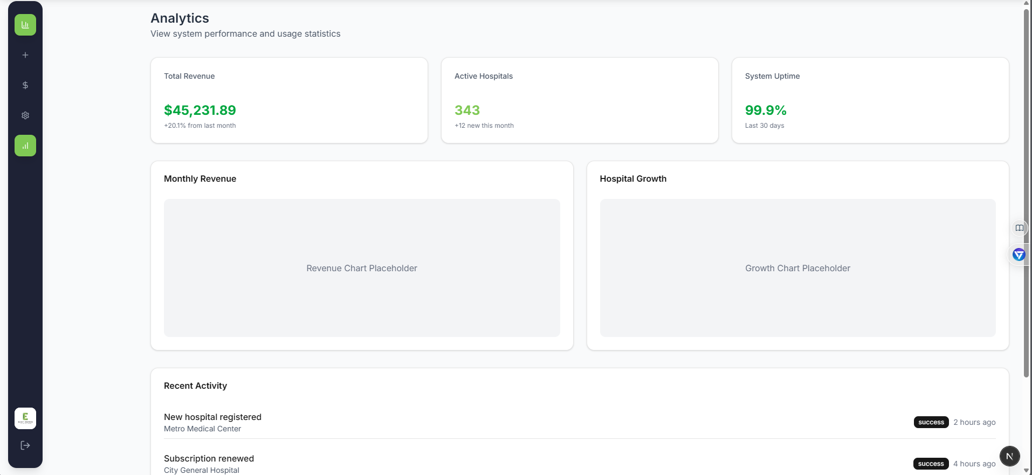Screen dimensions: 1032x475
Task: Click the green E company logo
Action: pos(25,418)
